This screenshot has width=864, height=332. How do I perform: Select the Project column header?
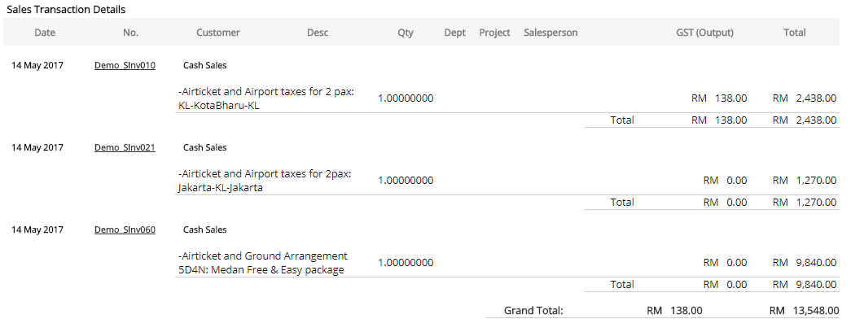point(494,33)
